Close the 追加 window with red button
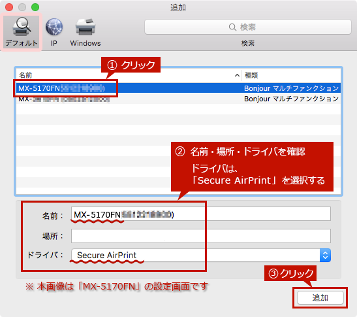 (9, 7)
